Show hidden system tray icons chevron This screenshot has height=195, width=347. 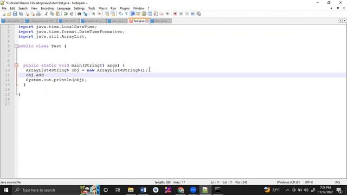[287, 190]
